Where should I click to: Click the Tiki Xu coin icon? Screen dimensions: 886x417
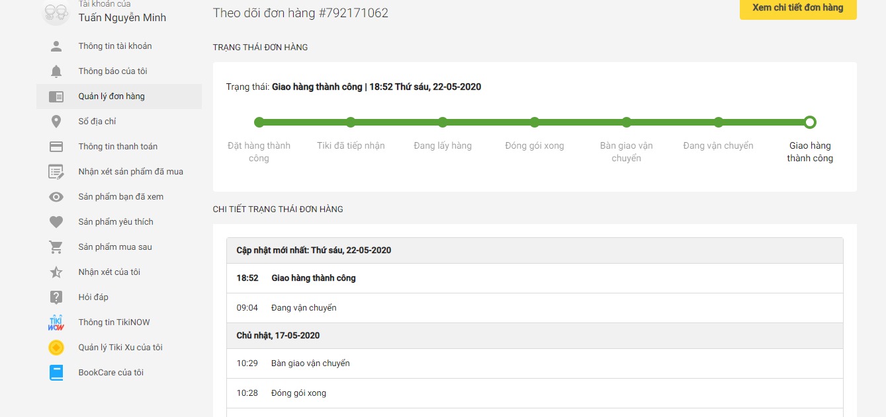[x=56, y=348]
